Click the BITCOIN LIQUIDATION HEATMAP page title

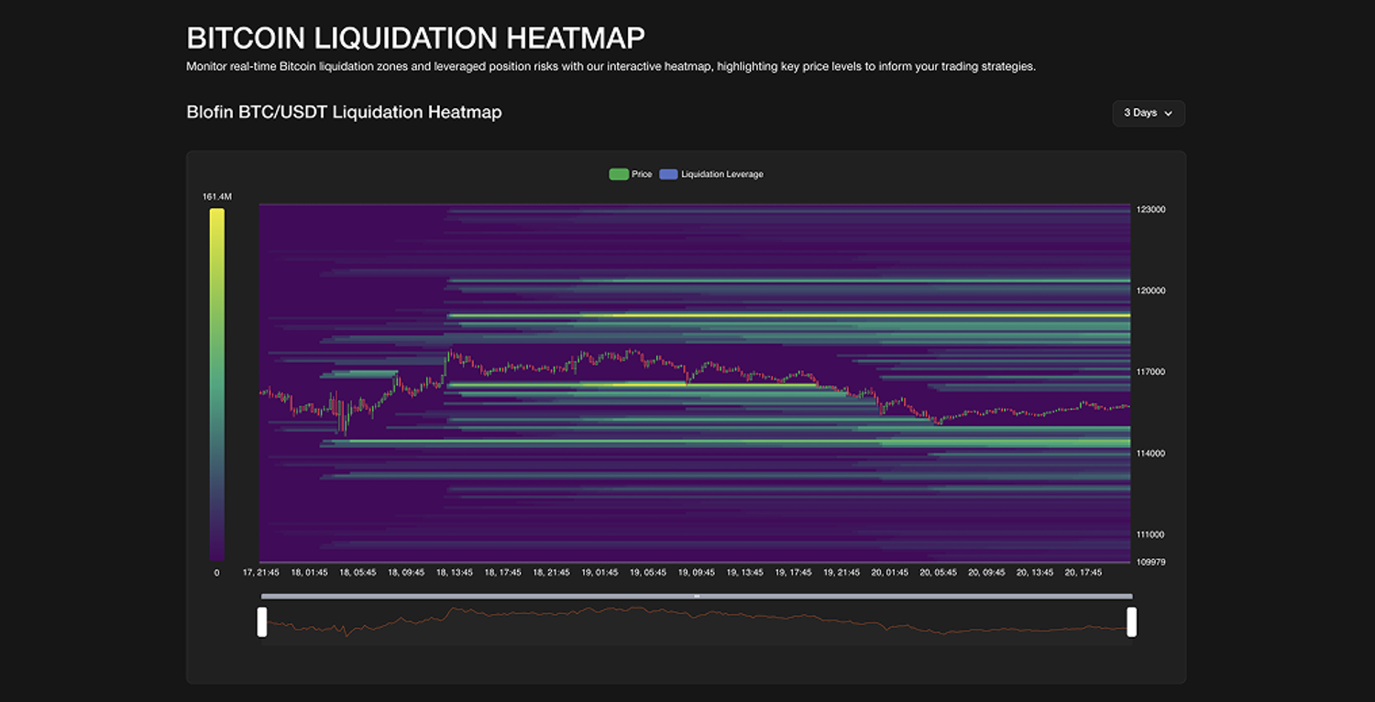tap(415, 38)
